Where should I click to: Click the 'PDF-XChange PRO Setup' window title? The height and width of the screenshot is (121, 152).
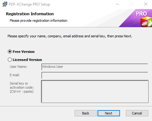[x=29, y=4]
